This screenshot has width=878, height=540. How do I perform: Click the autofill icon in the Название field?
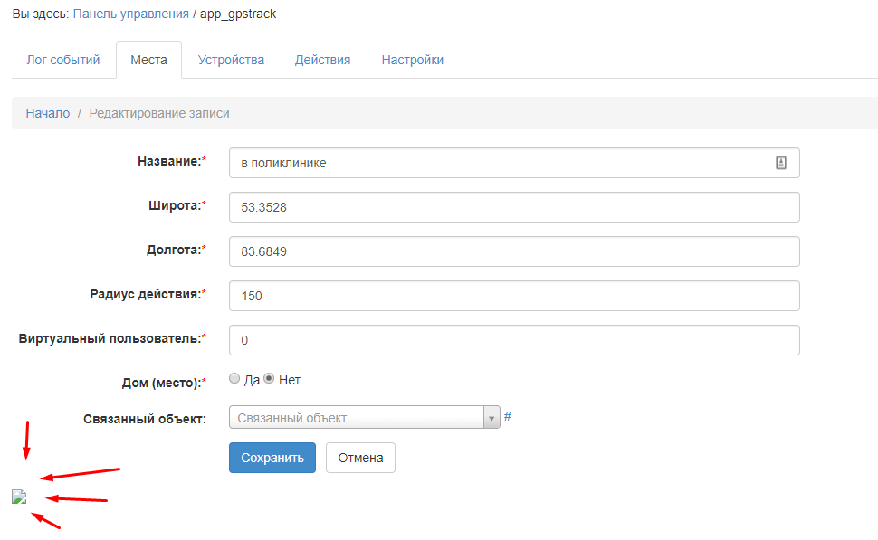[x=780, y=163]
